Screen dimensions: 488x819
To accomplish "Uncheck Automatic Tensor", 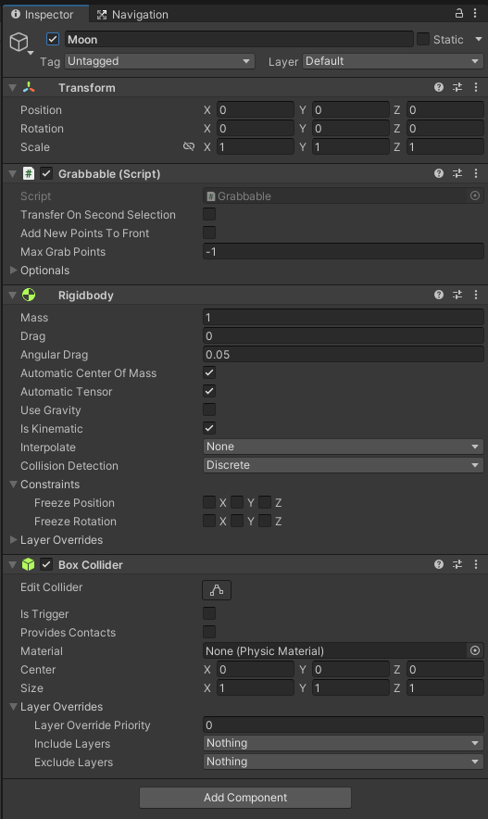I will (209, 391).
